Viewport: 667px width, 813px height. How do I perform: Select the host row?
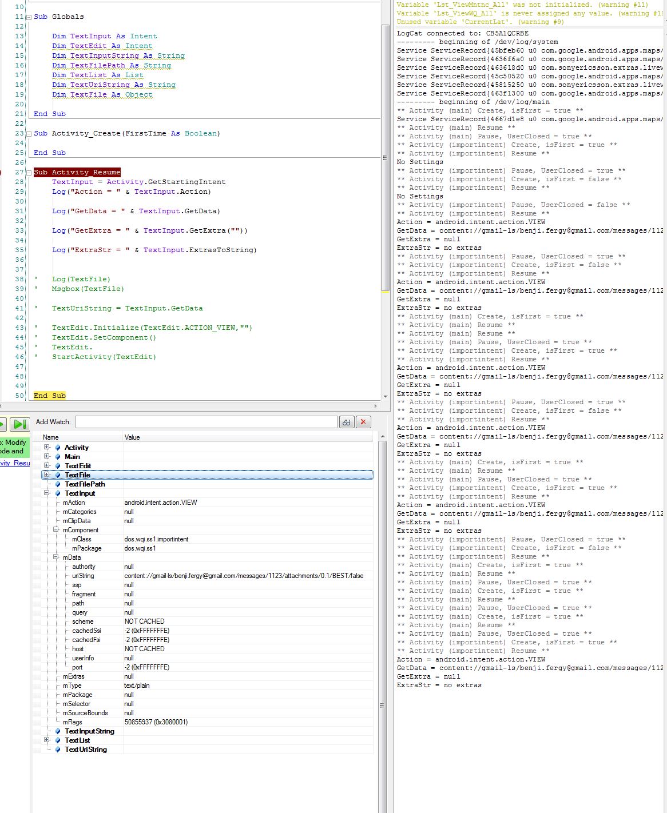(x=207, y=649)
